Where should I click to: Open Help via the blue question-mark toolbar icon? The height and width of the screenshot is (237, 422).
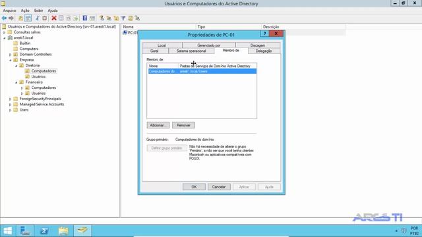[85, 18]
